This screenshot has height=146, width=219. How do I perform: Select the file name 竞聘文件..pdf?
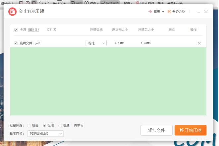(30, 43)
